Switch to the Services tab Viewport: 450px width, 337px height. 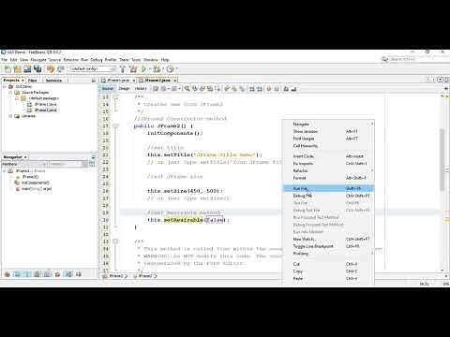[53, 81]
